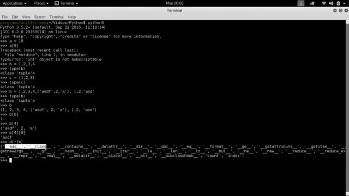Minimize the Terminal window
This screenshot has height=196, width=349.
click(x=335, y=10)
